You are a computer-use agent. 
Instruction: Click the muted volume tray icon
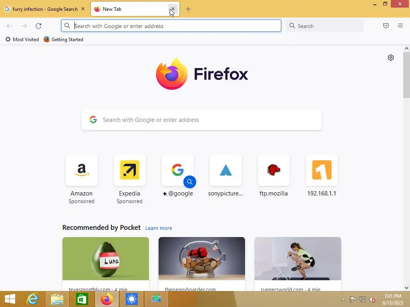pos(372,299)
